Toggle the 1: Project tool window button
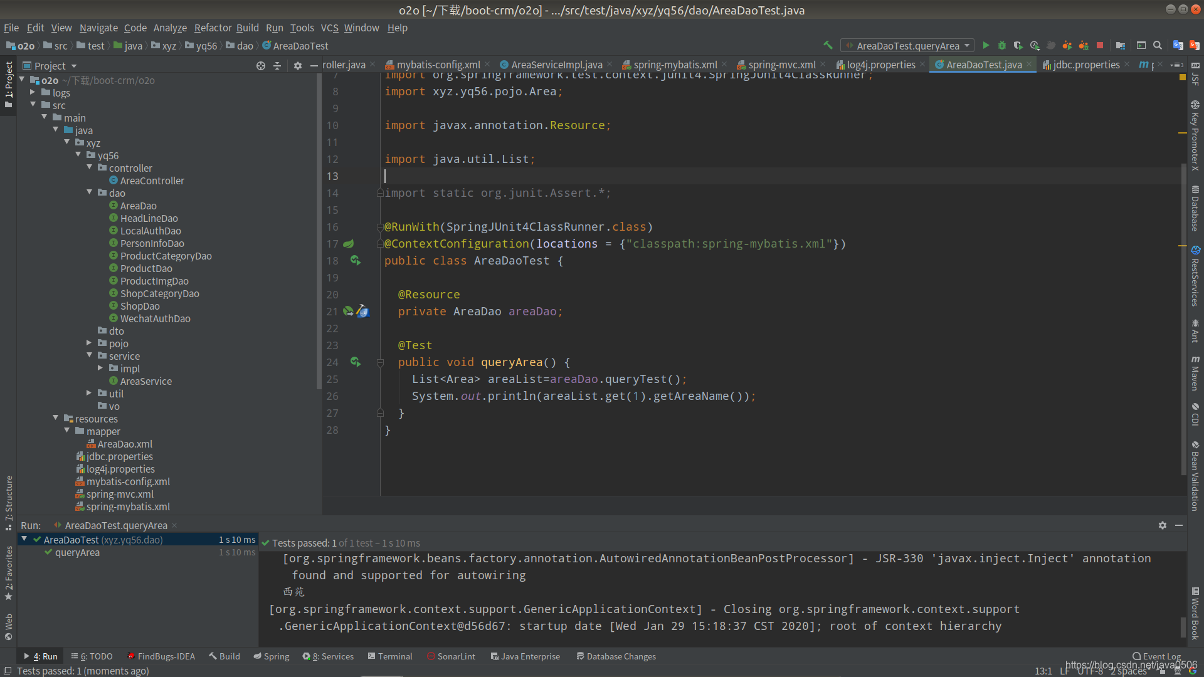1204x677 pixels. 9,85
